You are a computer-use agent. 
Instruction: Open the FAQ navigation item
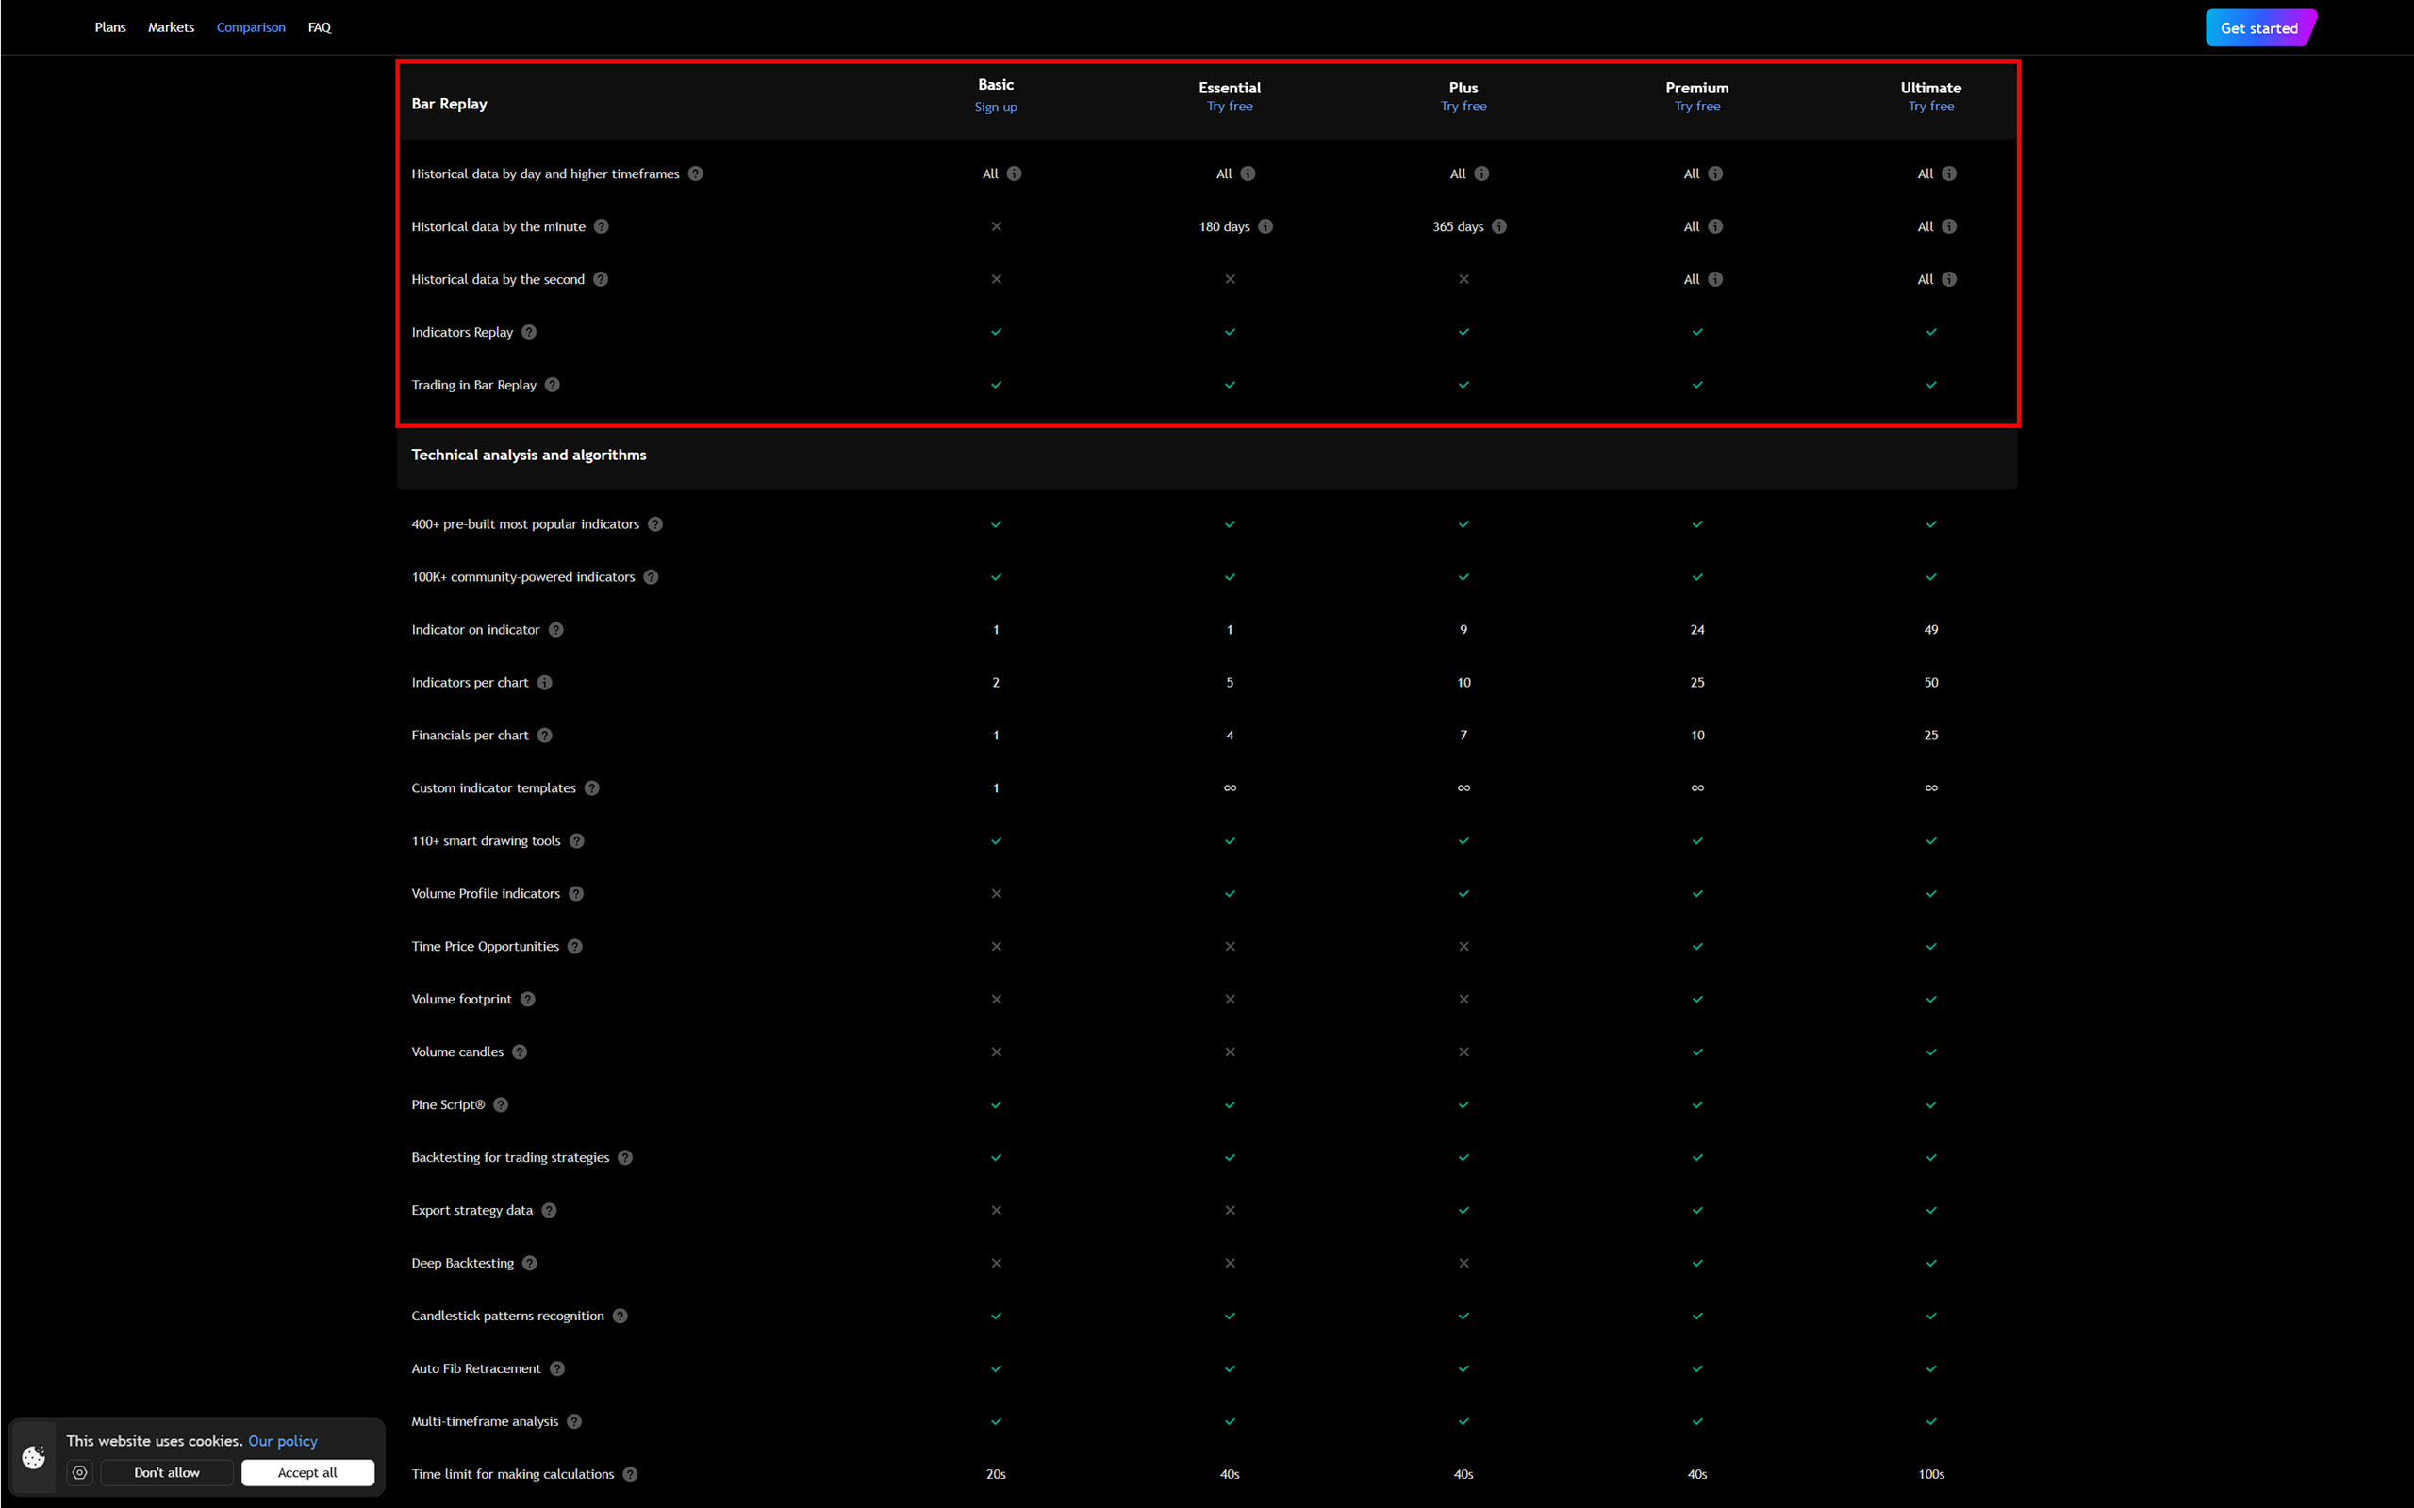[319, 28]
